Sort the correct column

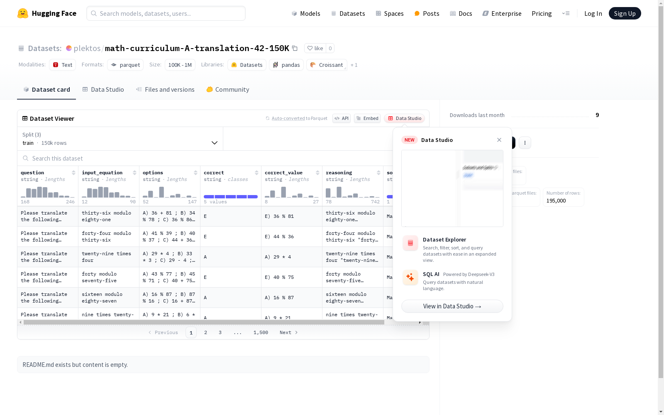tap(256, 173)
